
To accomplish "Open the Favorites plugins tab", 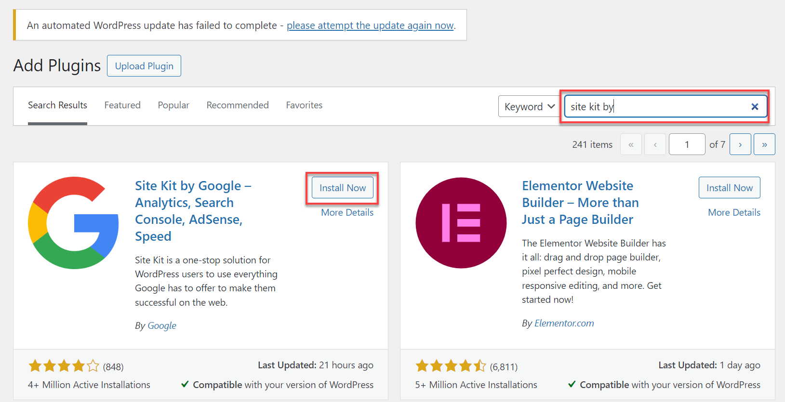I will tap(304, 105).
